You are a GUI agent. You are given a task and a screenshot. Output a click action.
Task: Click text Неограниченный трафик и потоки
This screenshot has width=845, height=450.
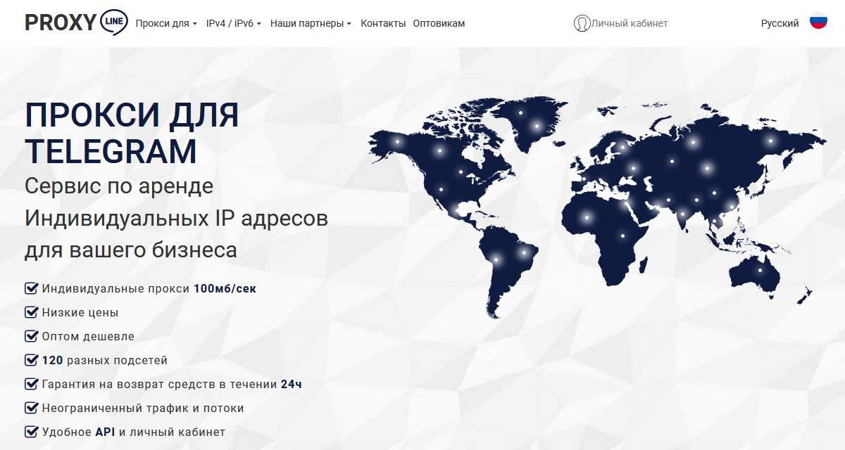[143, 408]
